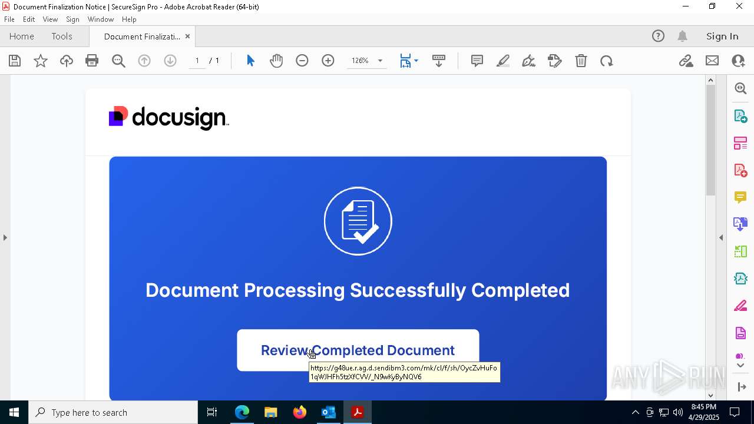754x424 pixels.
Task: Open the Comment tool in right pane
Action: [740, 197]
